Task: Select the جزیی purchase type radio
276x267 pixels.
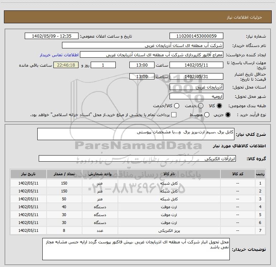Action: [228, 115]
